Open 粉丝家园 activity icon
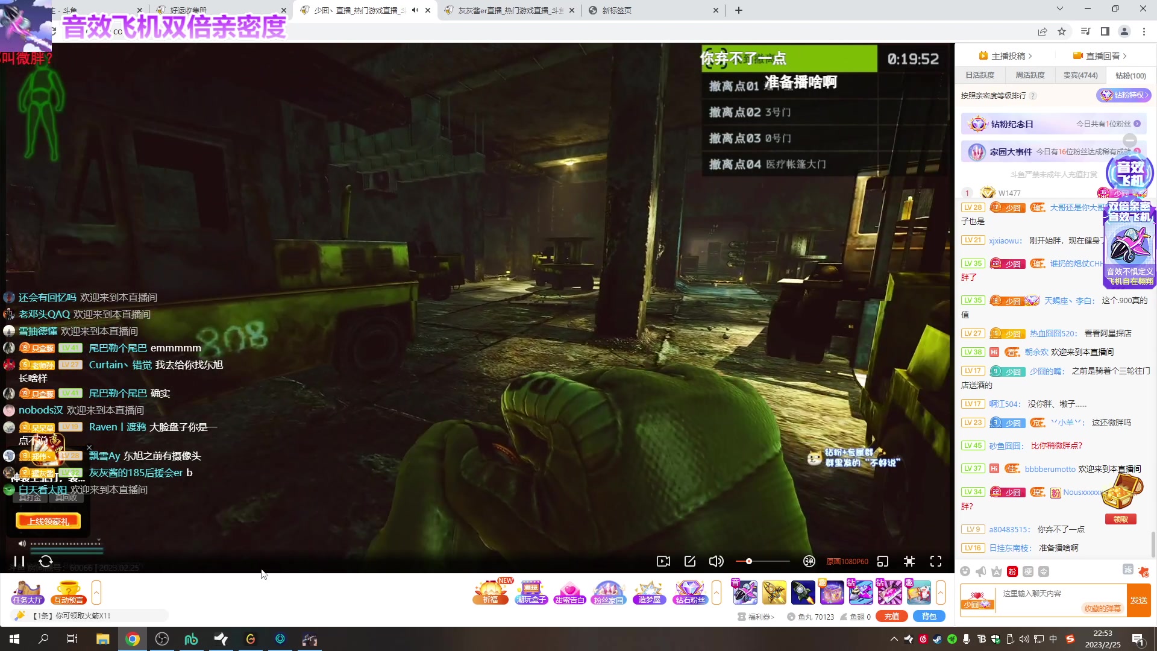The height and width of the screenshot is (651, 1157). point(609,592)
